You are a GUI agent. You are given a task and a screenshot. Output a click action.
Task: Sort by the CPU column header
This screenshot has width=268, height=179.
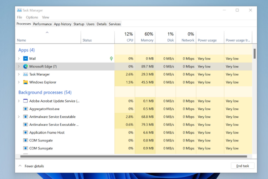point(125,37)
